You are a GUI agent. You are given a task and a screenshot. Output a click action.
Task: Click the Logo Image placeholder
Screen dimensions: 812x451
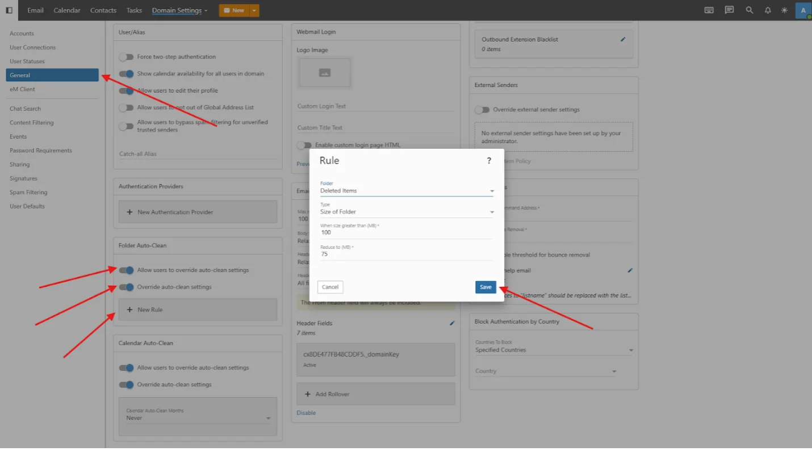pos(325,72)
